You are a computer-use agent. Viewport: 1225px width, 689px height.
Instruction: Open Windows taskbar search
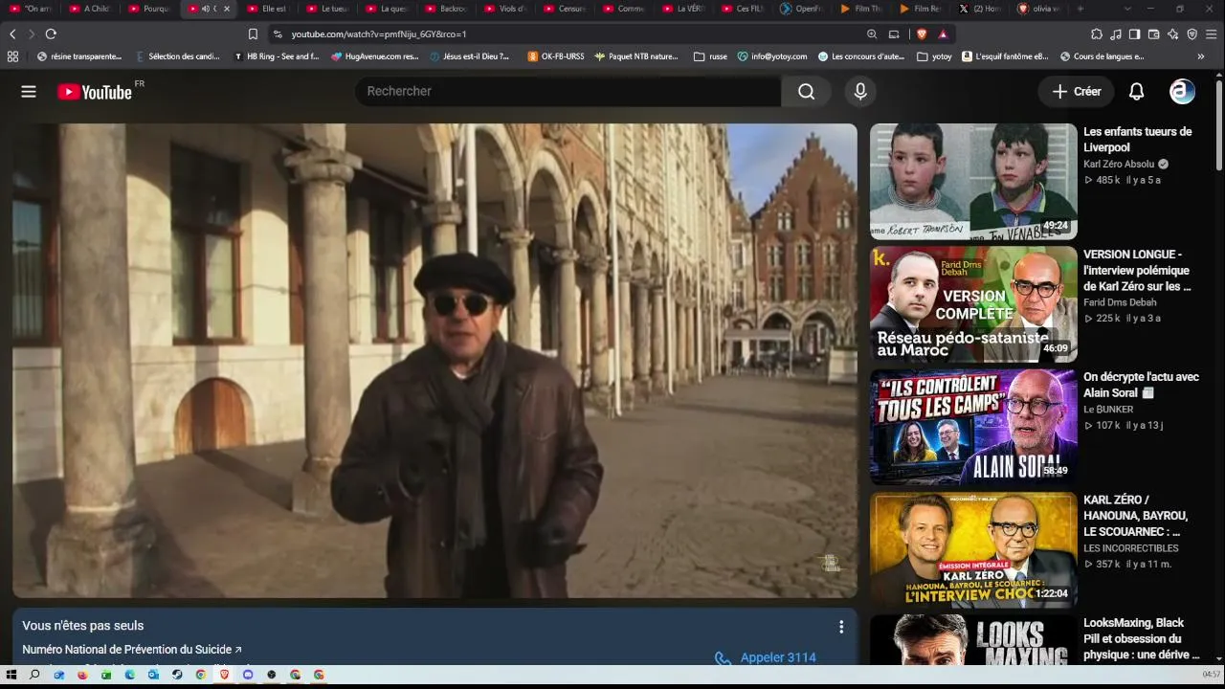[x=35, y=675]
